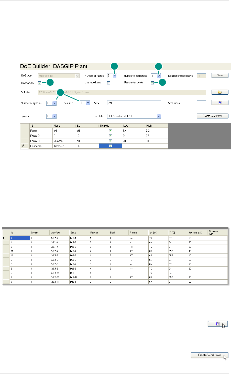Click the greyed DoE type Full Factorial dropdown

(x=59, y=76)
